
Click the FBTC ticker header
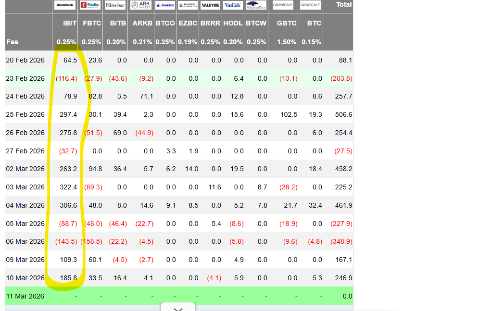(92, 23)
